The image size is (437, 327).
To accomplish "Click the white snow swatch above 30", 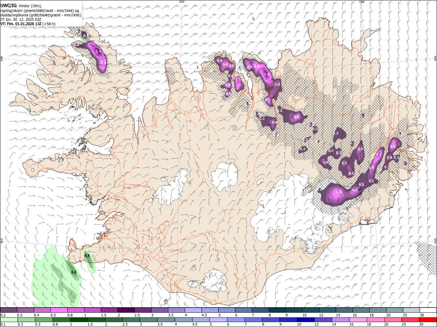I will 428,310.
